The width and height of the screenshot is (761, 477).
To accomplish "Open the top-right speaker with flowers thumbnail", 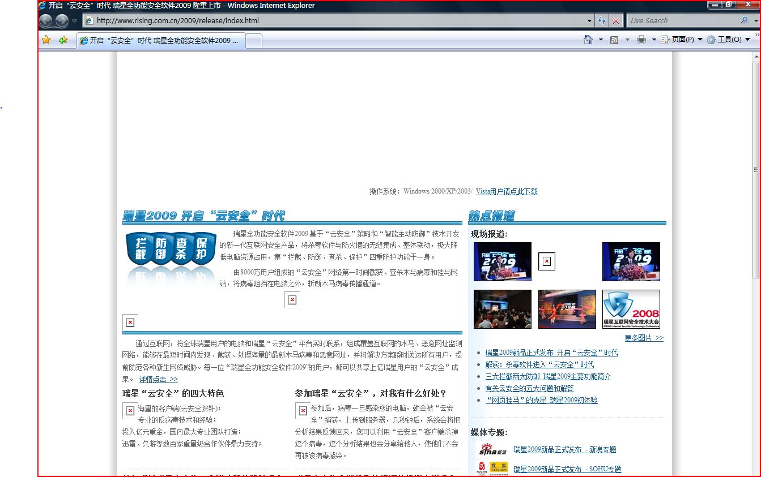I will [631, 261].
